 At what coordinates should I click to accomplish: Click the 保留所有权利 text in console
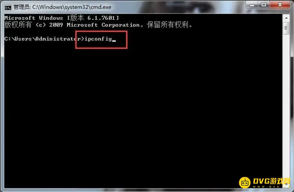168,25
